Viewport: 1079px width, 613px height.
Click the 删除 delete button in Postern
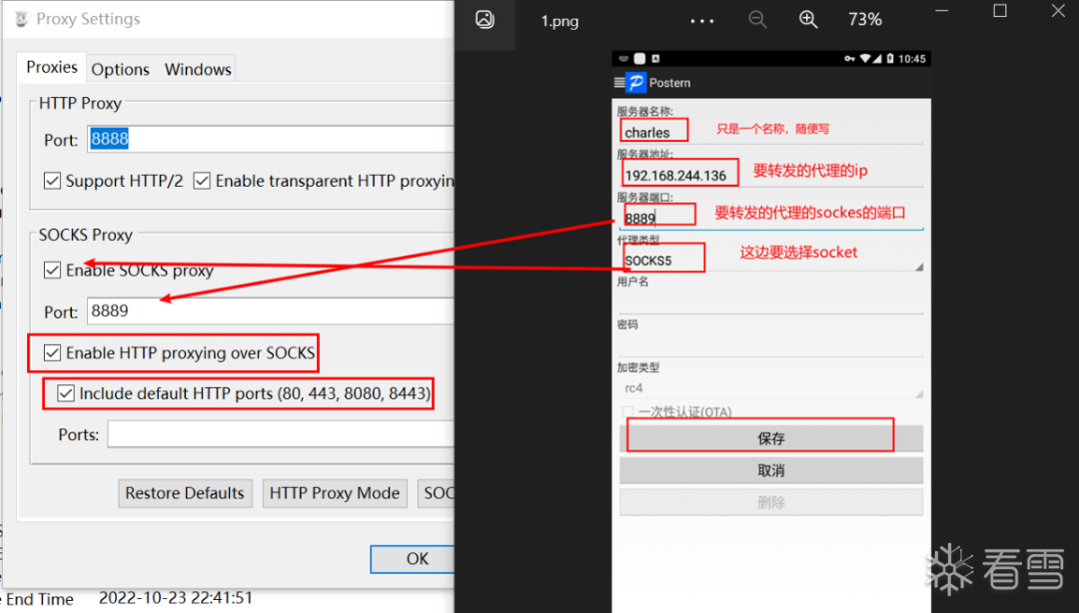point(770,503)
